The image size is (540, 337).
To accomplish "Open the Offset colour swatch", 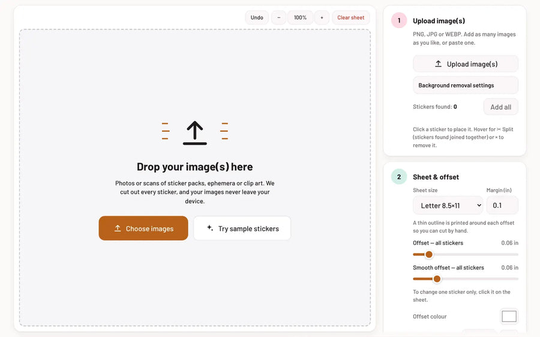I will 509,317.
